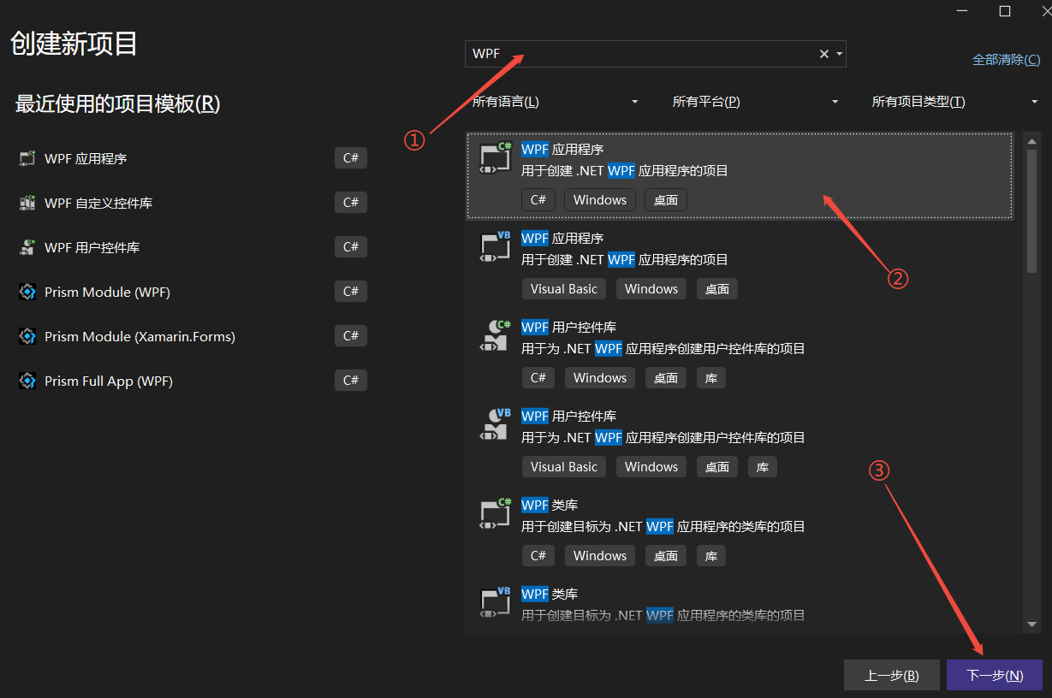Click the recent WPF 自定义控件库 icon

(27, 203)
